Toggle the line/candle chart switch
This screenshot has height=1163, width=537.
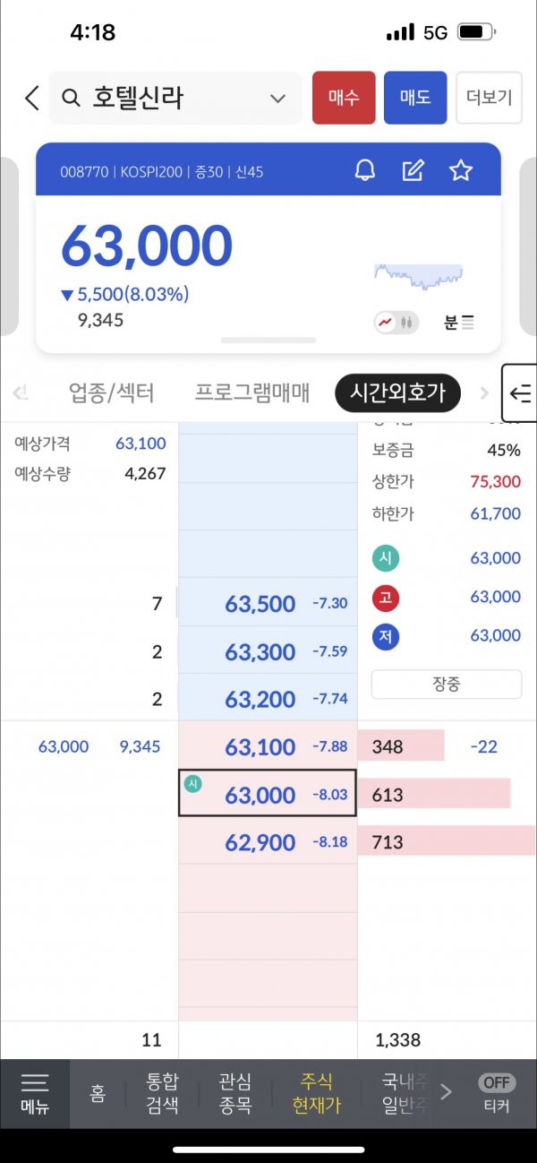[396, 323]
